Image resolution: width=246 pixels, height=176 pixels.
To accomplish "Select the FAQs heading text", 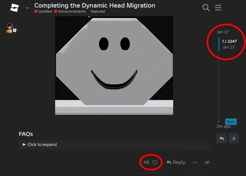I will pos(26,134).
